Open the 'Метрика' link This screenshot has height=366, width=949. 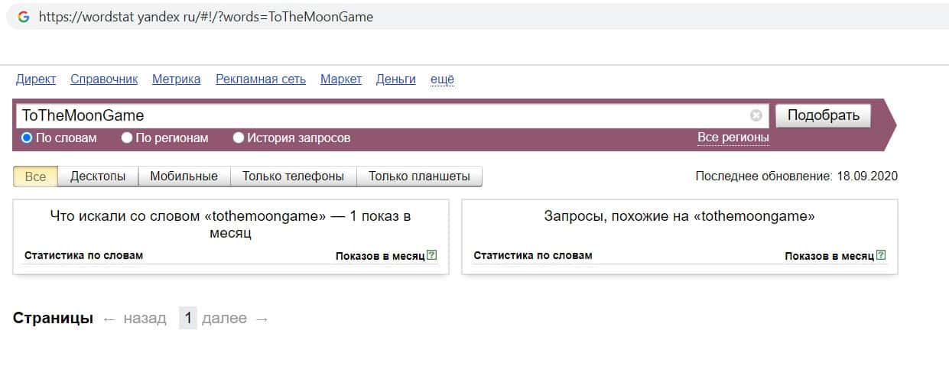coord(176,79)
